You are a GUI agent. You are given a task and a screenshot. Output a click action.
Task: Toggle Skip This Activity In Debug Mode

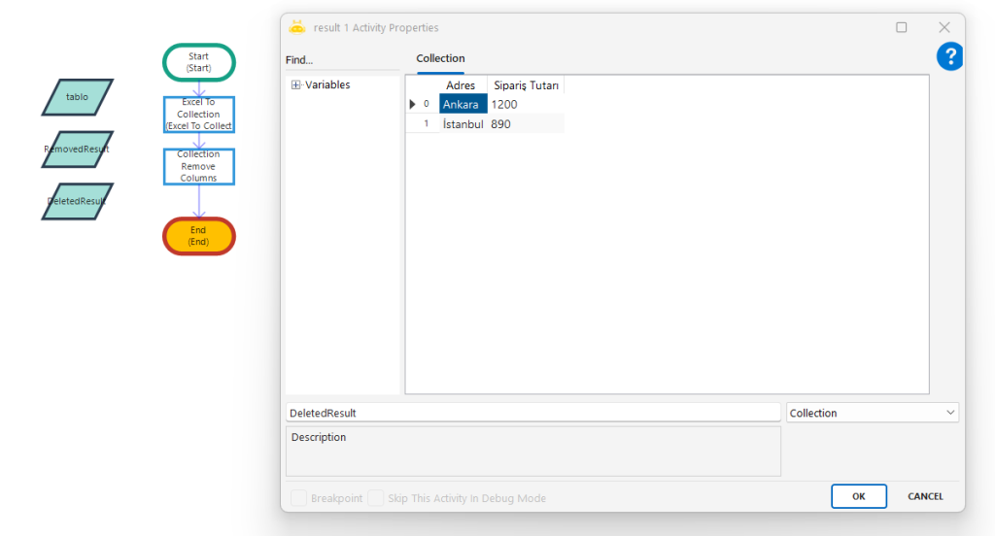pos(375,498)
